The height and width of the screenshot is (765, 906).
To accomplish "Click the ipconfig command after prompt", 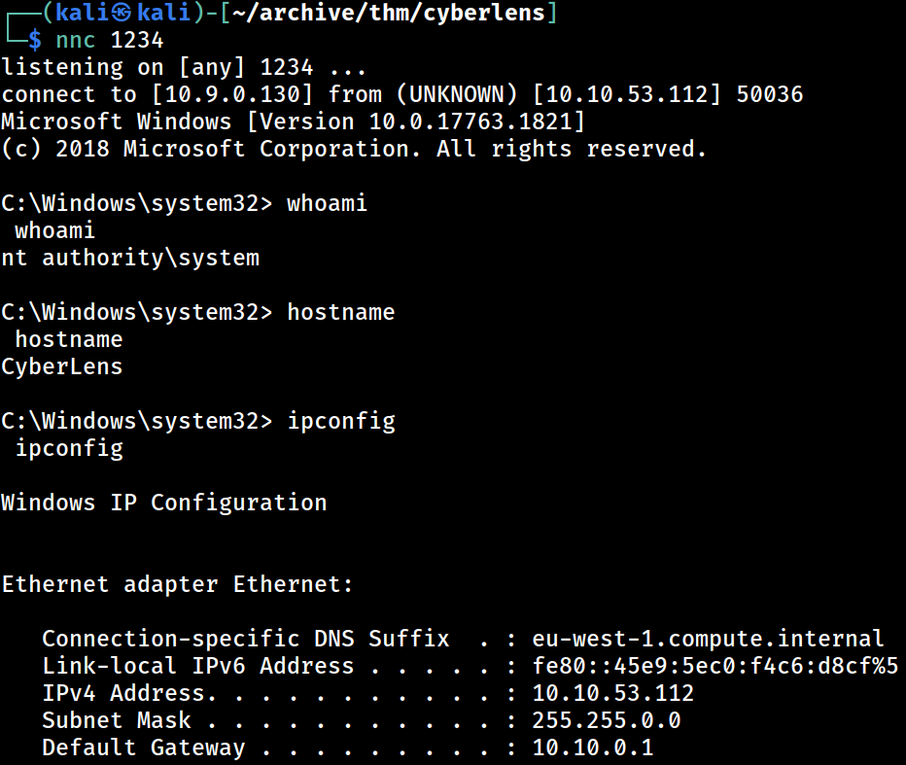I will 341,422.
